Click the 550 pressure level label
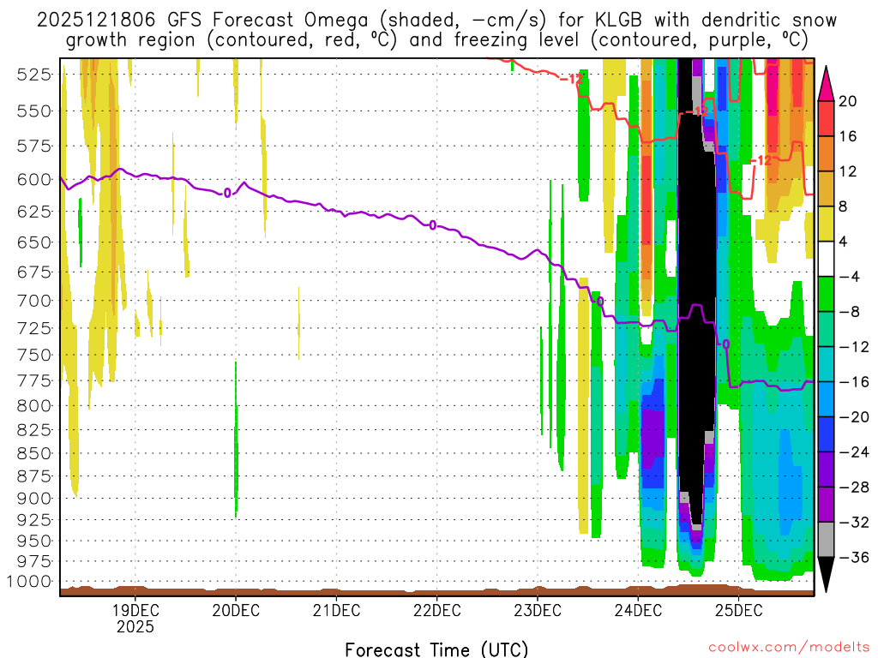Image resolution: width=878 pixels, height=658 pixels. pyautogui.click(x=34, y=111)
